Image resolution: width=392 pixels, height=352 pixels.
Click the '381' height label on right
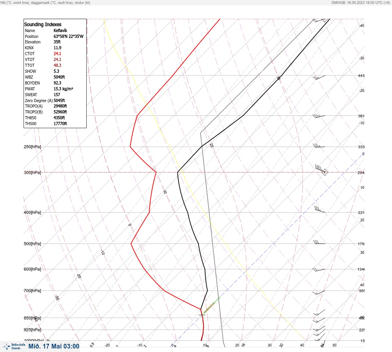click(361, 116)
